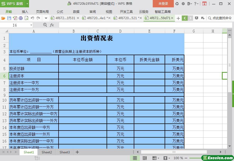
Task: Open the help question mark menu
Action: 196,4
